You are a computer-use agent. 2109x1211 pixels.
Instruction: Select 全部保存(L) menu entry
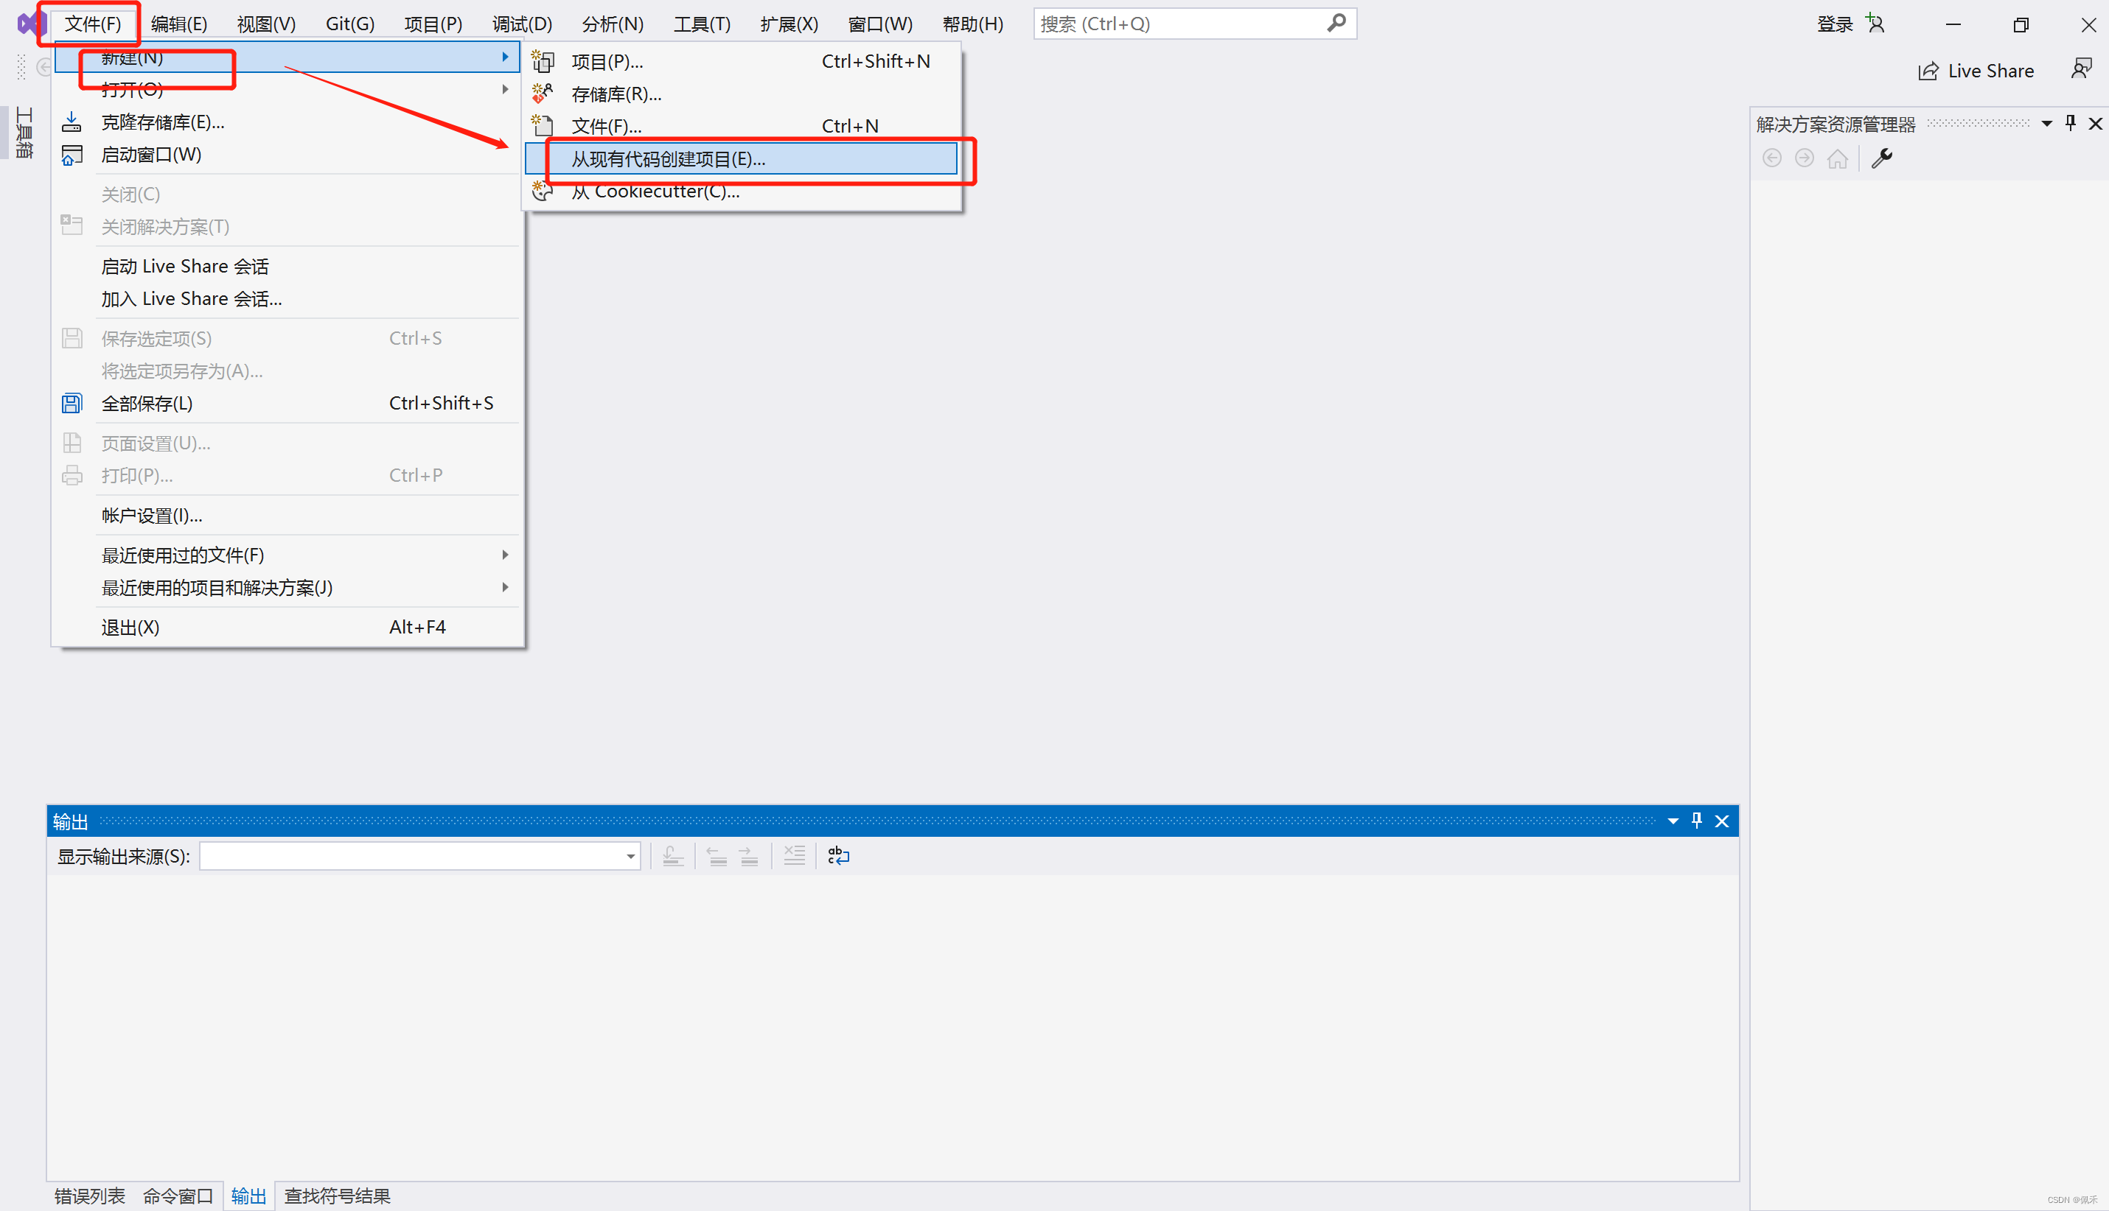pos(288,404)
